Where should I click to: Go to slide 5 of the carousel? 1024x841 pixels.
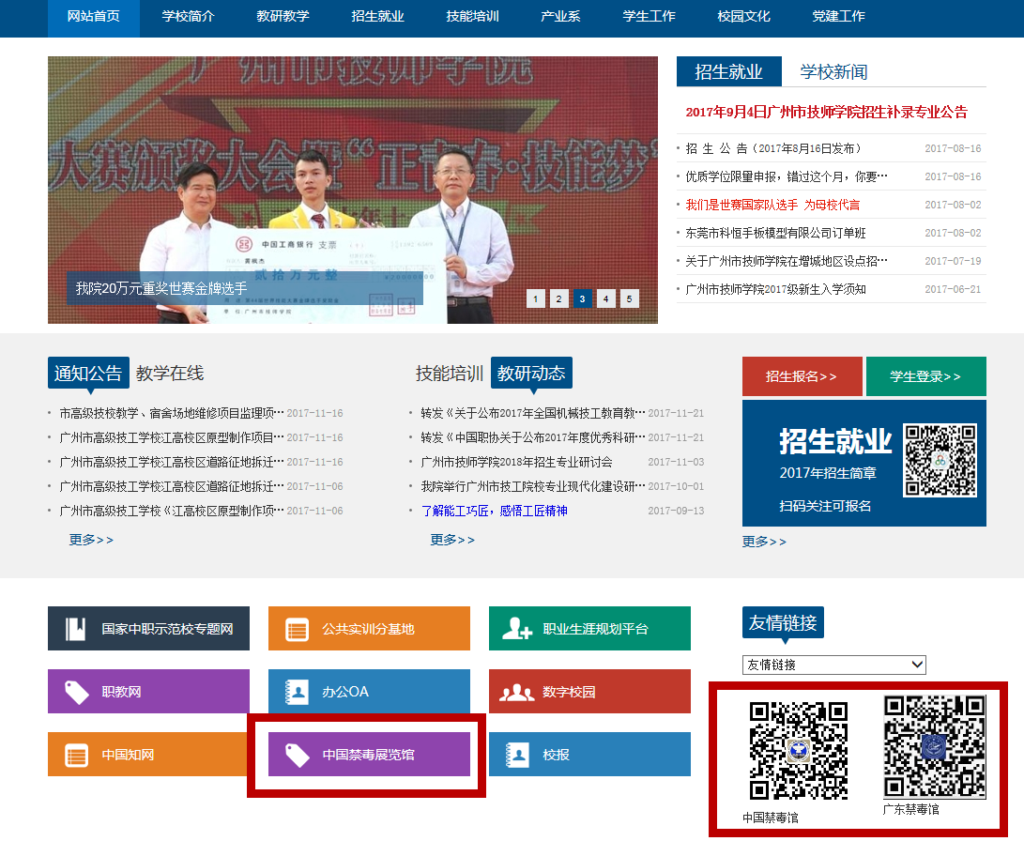[630, 299]
